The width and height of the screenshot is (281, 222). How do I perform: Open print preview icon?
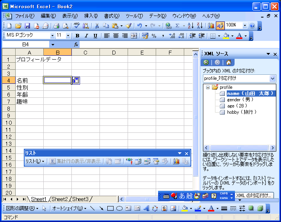[66, 26]
